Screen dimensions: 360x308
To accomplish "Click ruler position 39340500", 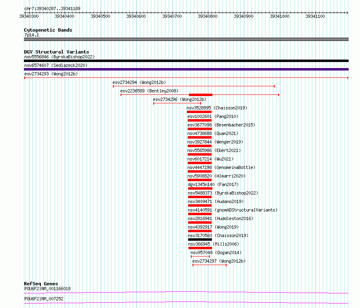I will pos(101,16).
